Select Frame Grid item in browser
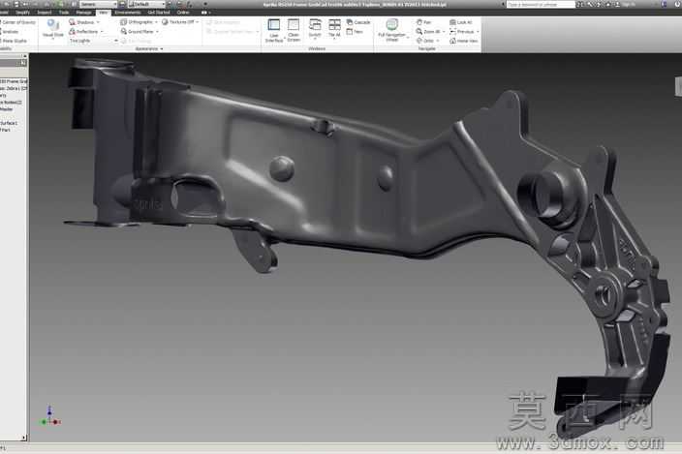682x454 pixels. click(14, 81)
